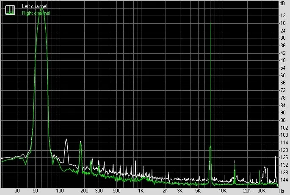This screenshot has height=195, width=290.
Task: Click the -90 dB scale value
Action: tap(282, 113)
